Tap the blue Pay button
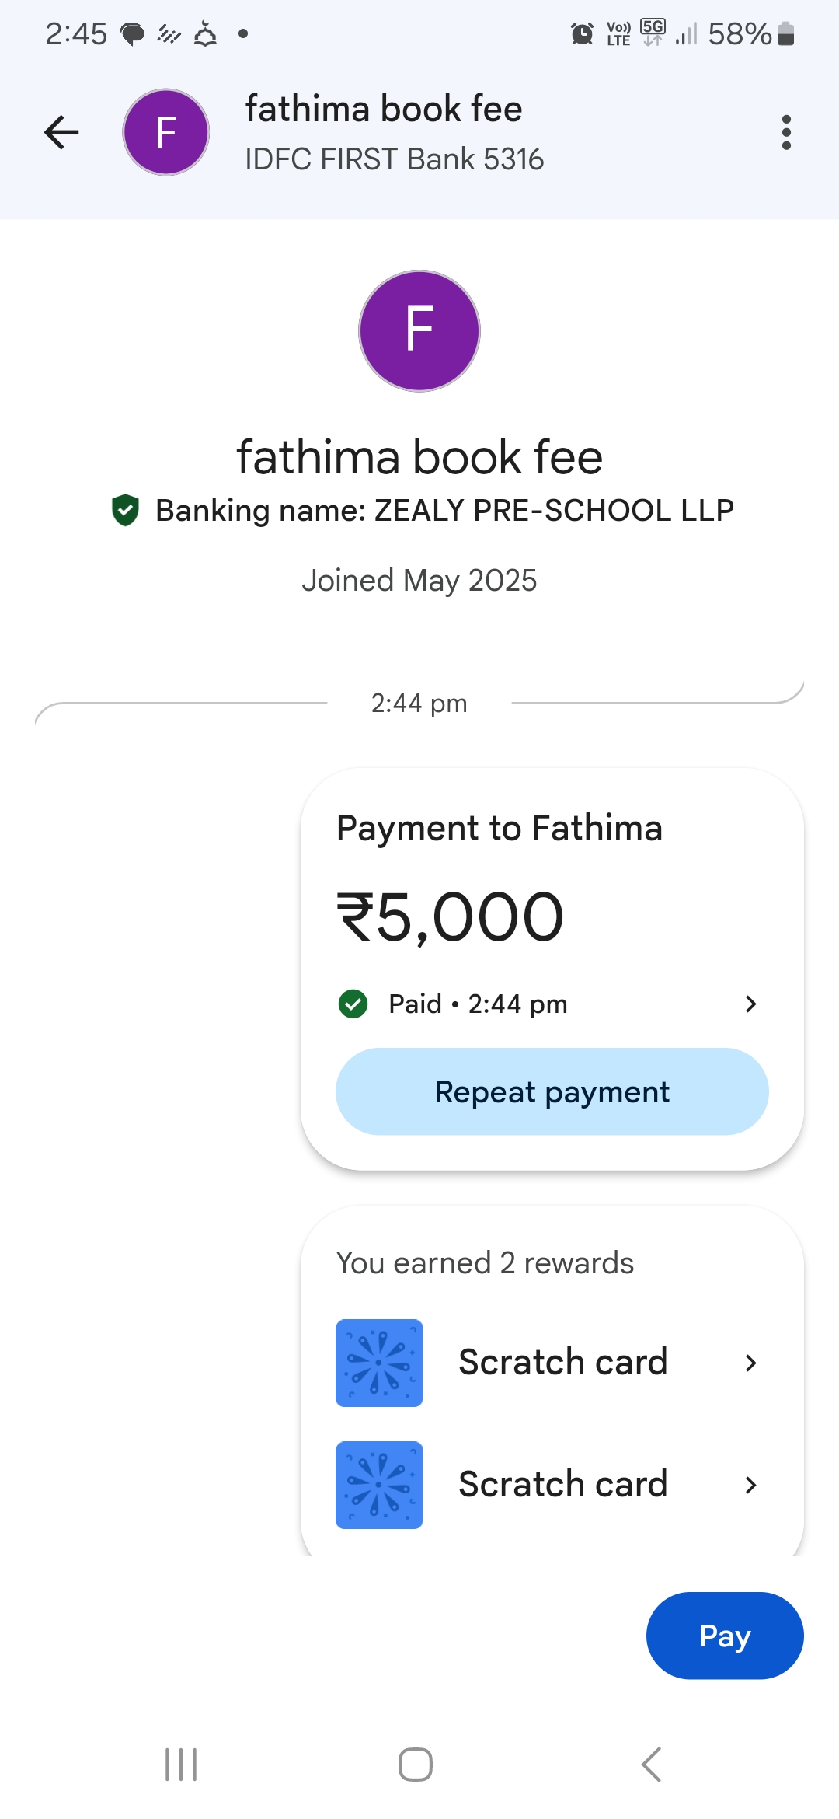 (x=725, y=1636)
